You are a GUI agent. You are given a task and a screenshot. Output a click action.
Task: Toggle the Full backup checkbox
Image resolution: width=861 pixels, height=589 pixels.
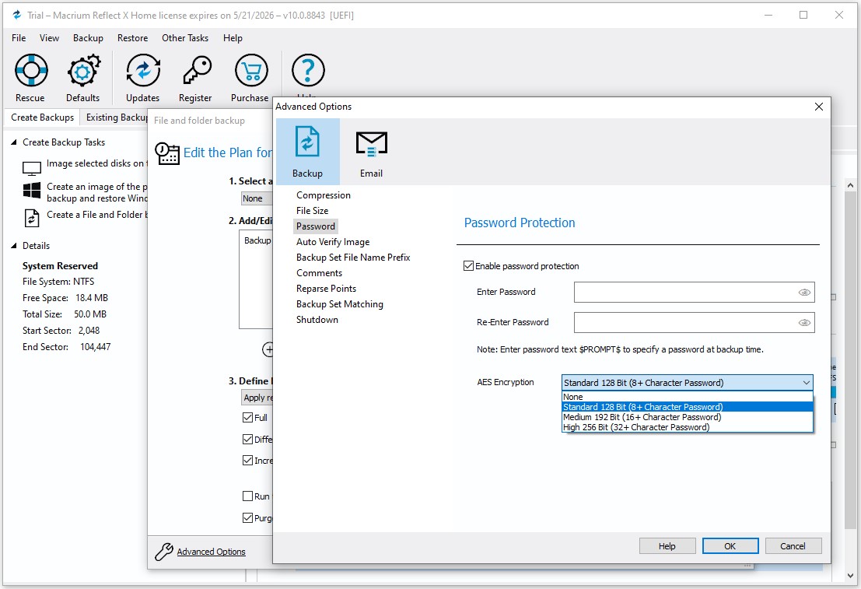pos(247,418)
